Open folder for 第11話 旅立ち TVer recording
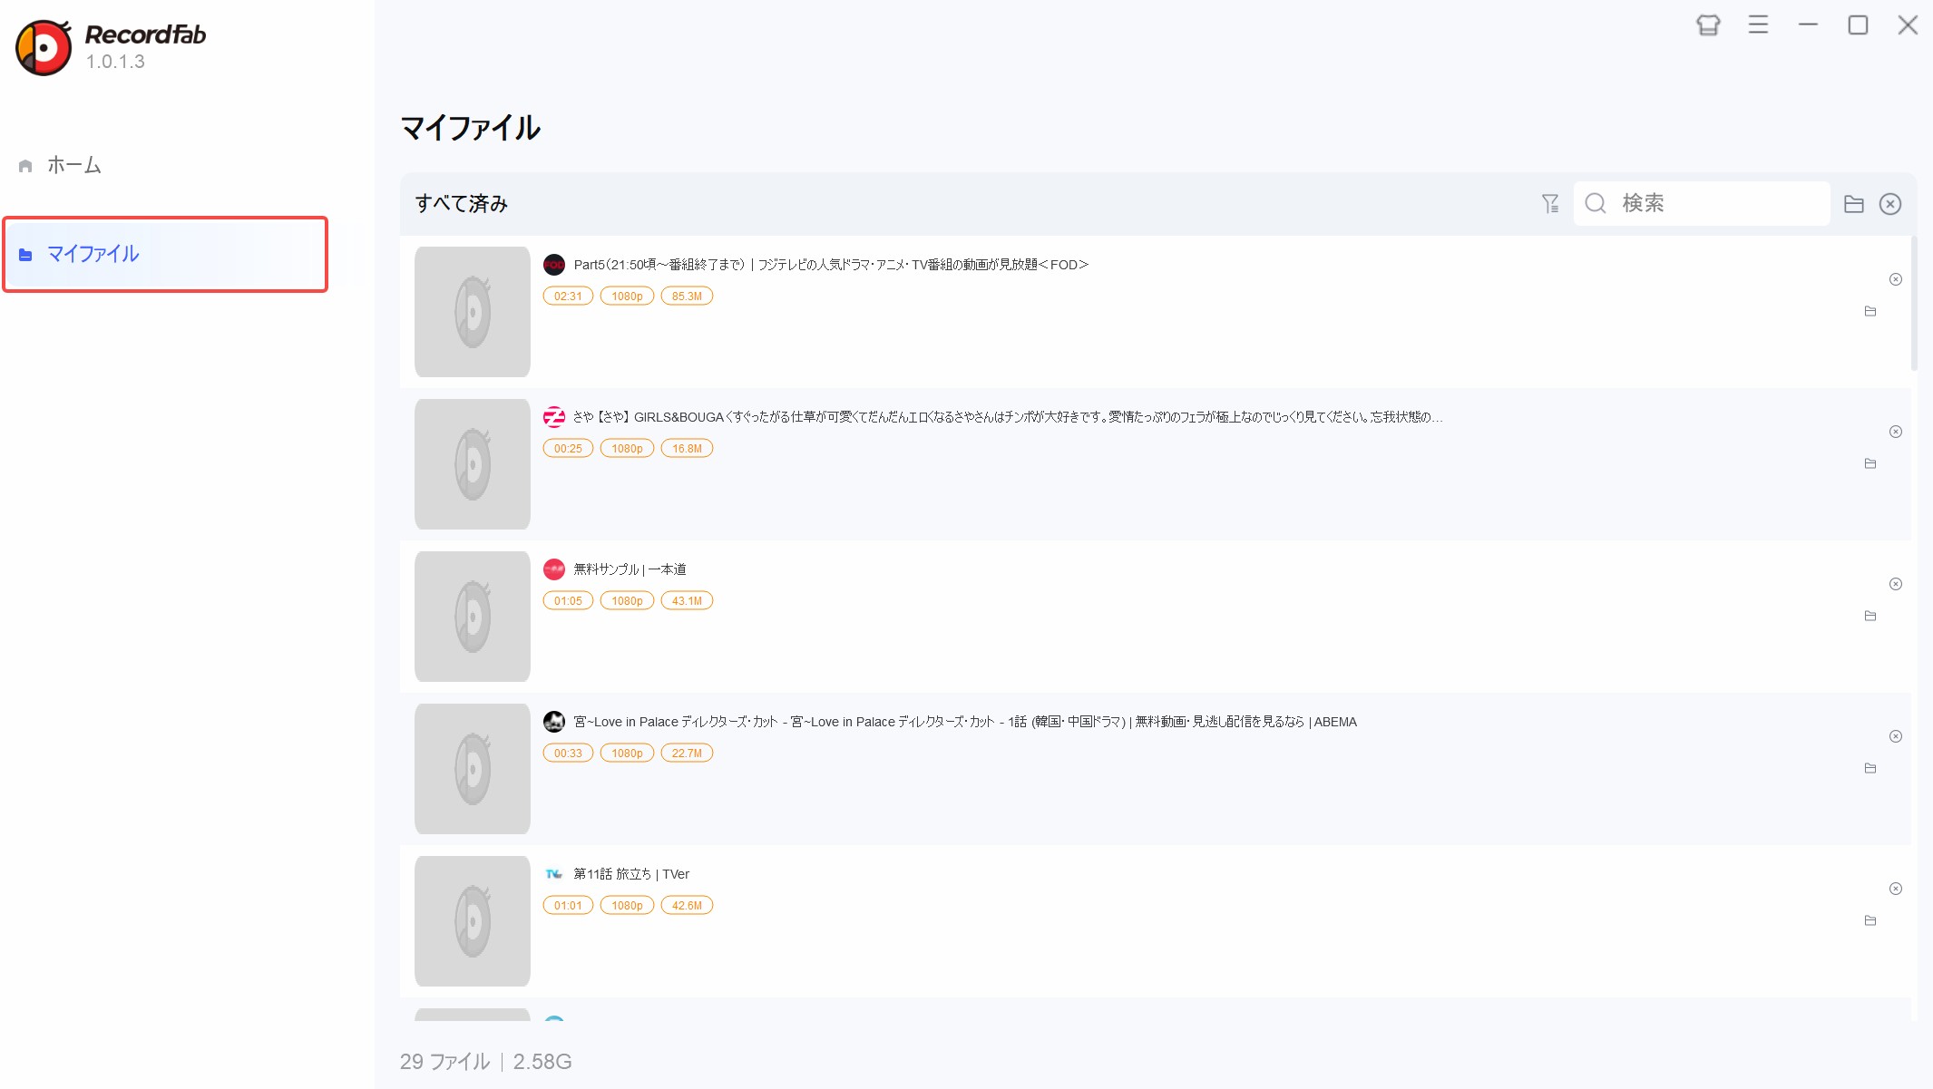Screen dimensions: 1933x1089 click(x=1870, y=920)
